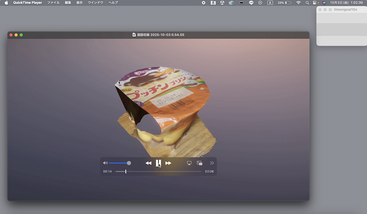Expand the share and playback speed chevrons
The height and width of the screenshot is (214, 367).
(211, 163)
